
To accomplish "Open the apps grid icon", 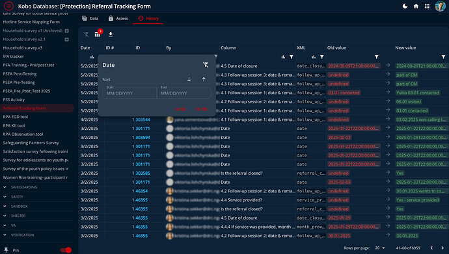I will click(427, 6).
